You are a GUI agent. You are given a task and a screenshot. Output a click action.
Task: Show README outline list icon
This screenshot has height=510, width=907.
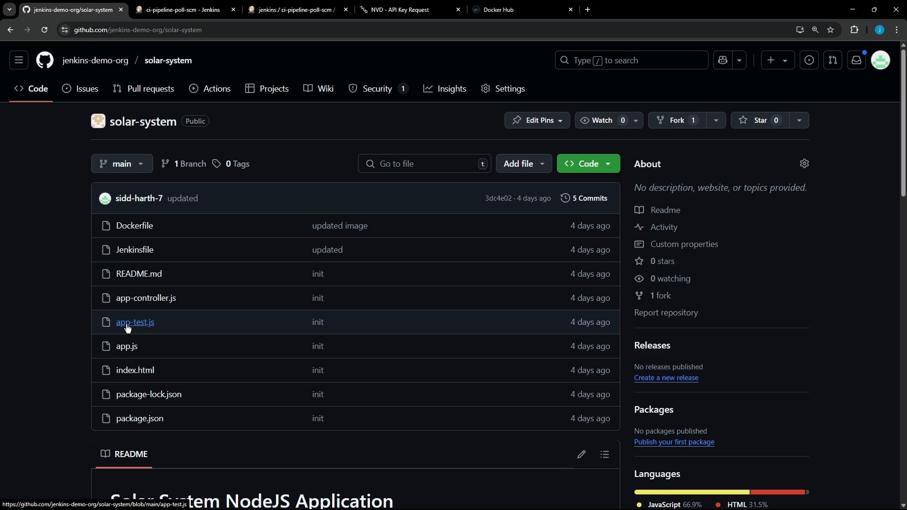pos(605,454)
